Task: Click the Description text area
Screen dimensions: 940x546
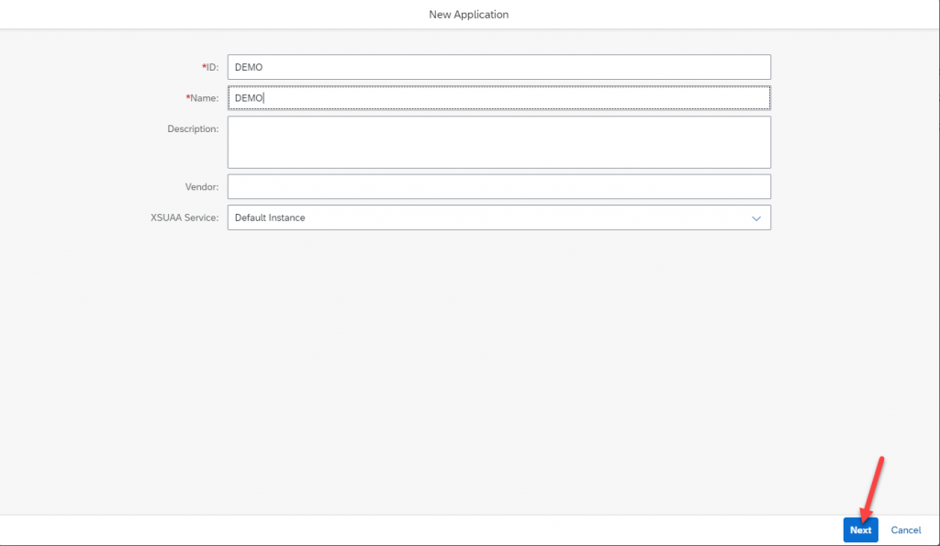Action: point(498,142)
